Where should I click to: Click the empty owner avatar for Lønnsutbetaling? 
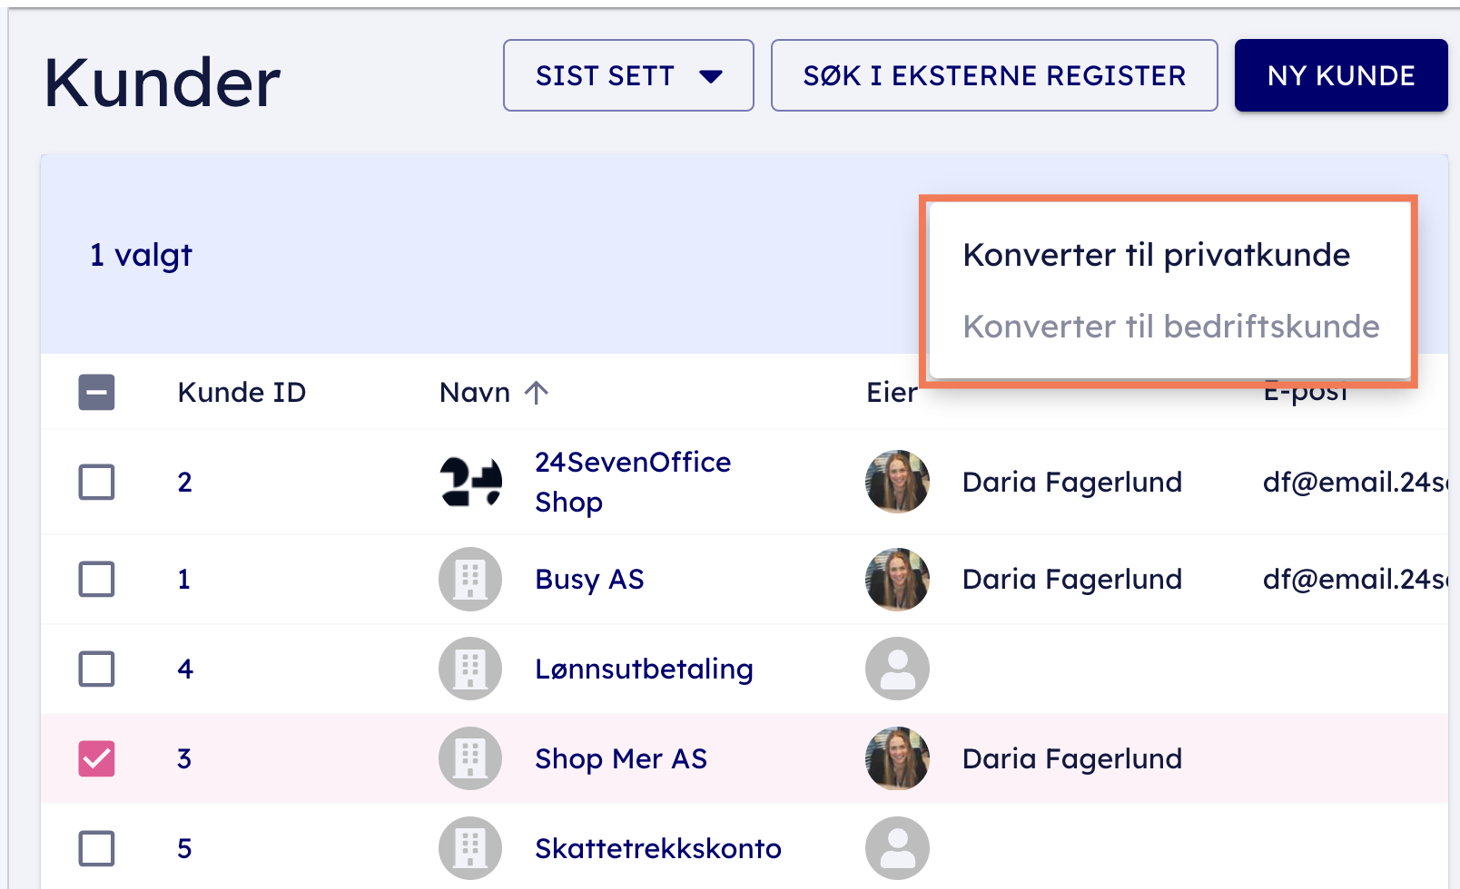coord(897,669)
